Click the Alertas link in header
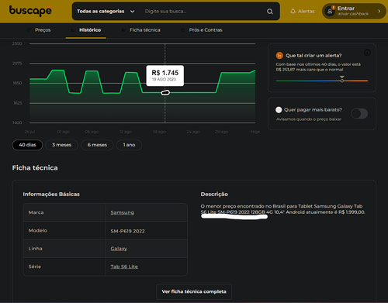This screenshot has height=303, width=388. point(303,11)
